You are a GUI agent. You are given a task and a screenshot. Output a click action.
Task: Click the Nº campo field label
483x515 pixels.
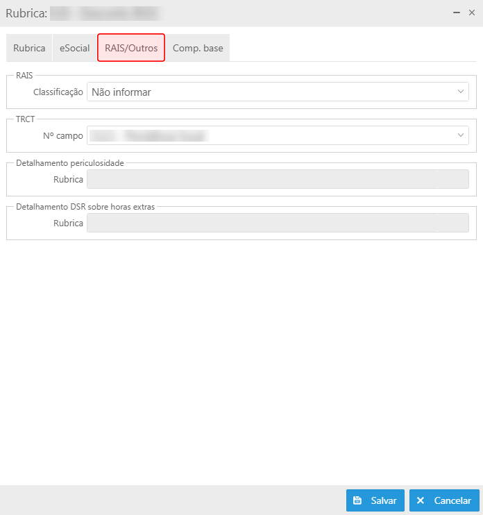pos(63,135)
